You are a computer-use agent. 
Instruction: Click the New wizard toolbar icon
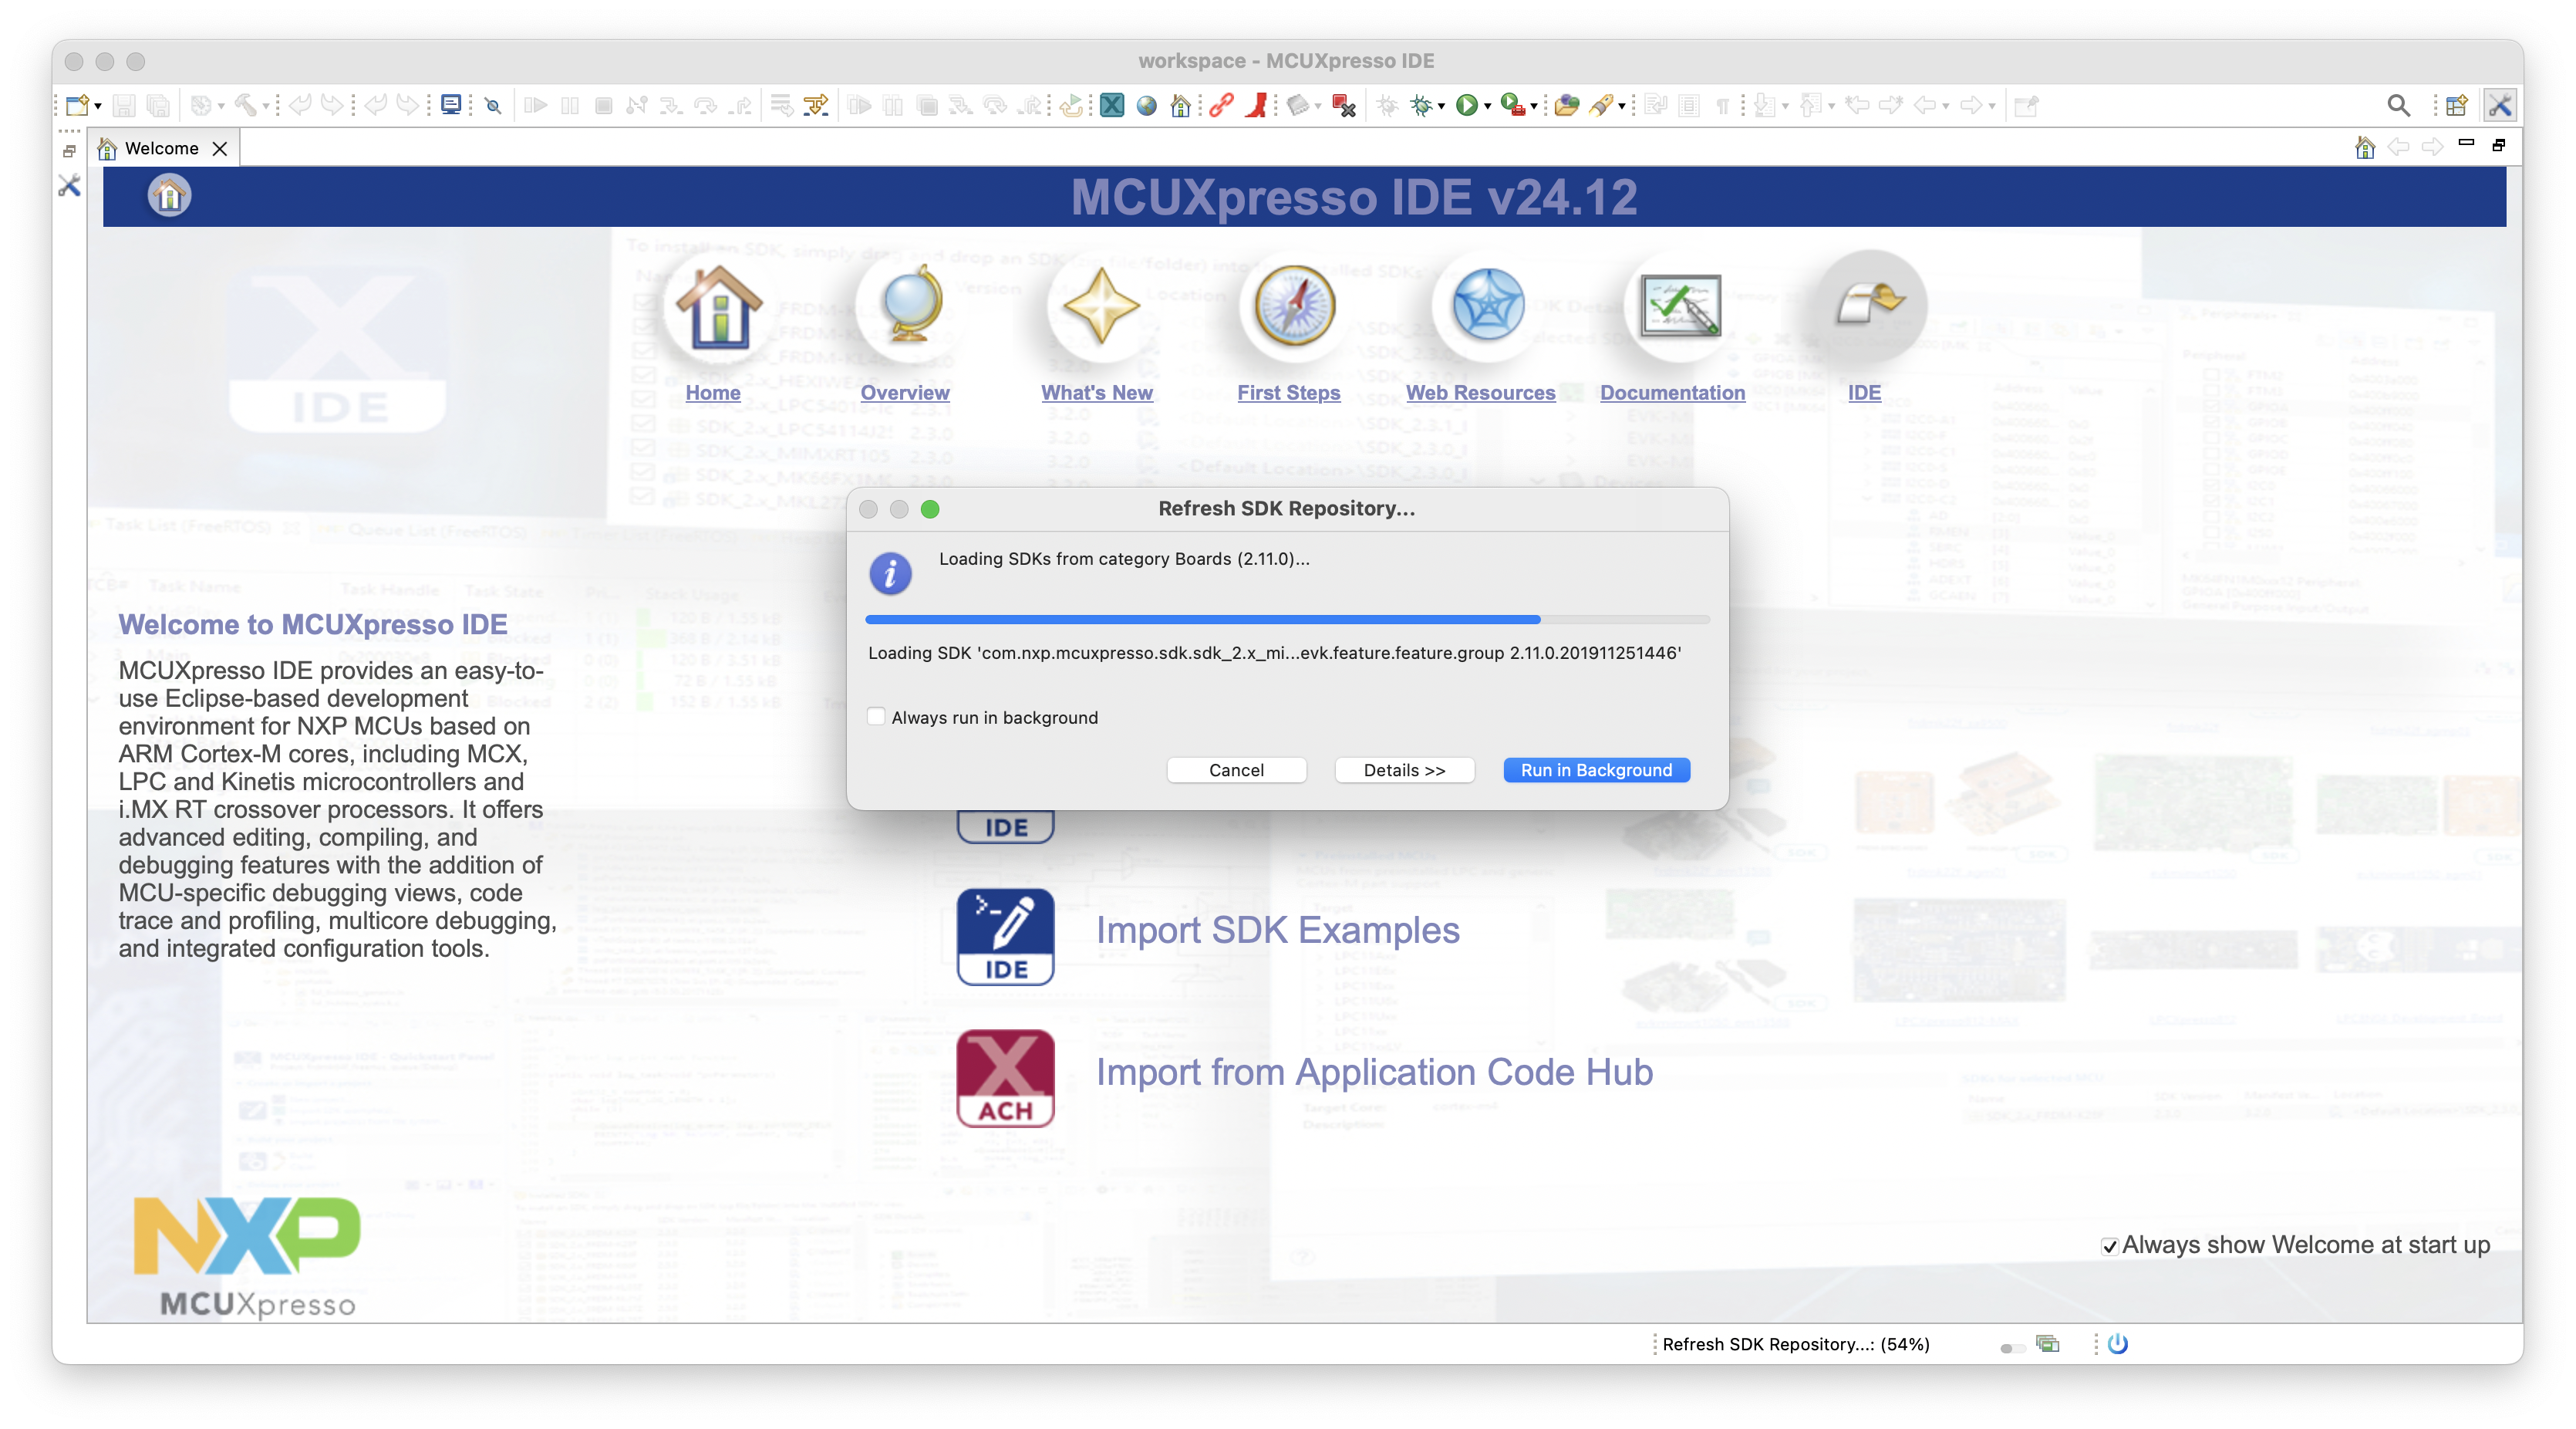(x=77, y=105)
